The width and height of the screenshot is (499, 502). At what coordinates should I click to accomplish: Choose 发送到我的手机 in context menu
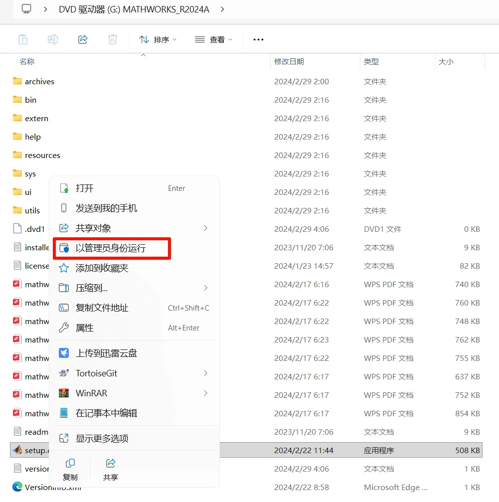click(x=135, y=208)
